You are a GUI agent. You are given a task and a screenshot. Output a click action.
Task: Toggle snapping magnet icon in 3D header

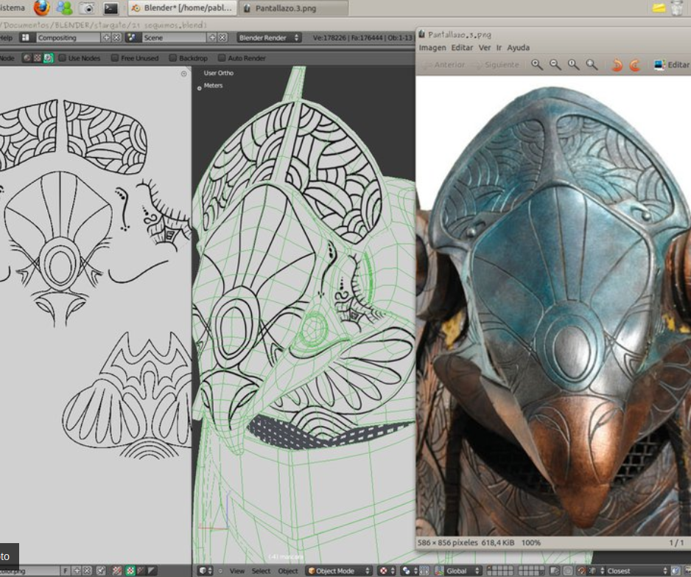[582, 571]
